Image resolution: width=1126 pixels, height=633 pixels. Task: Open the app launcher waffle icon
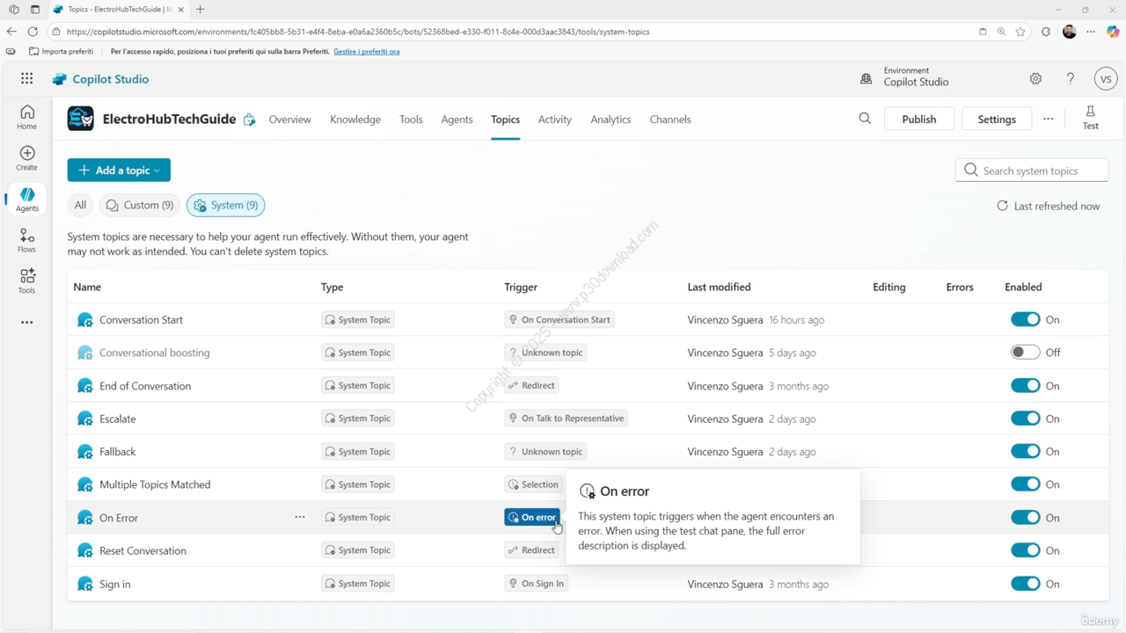point(27,78)
